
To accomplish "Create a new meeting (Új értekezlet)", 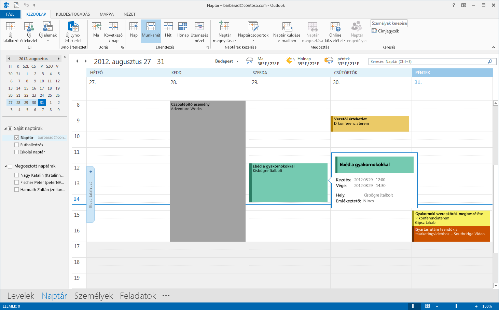I will pyautogui.click(x=29, y=32).
